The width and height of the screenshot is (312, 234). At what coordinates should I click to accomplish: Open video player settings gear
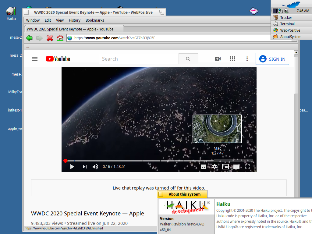pos(214,167)
